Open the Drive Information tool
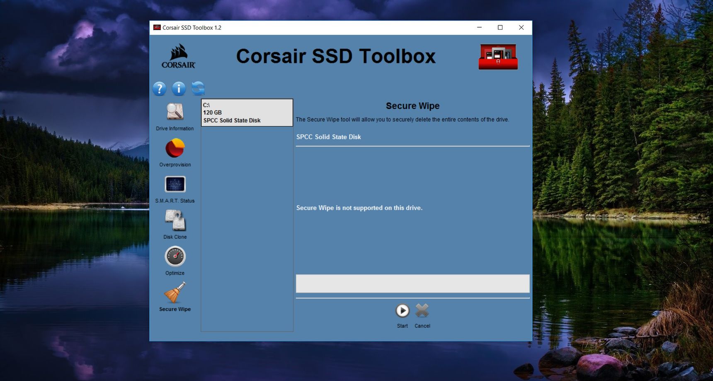 pyautogui.click(x=175, y=112)
